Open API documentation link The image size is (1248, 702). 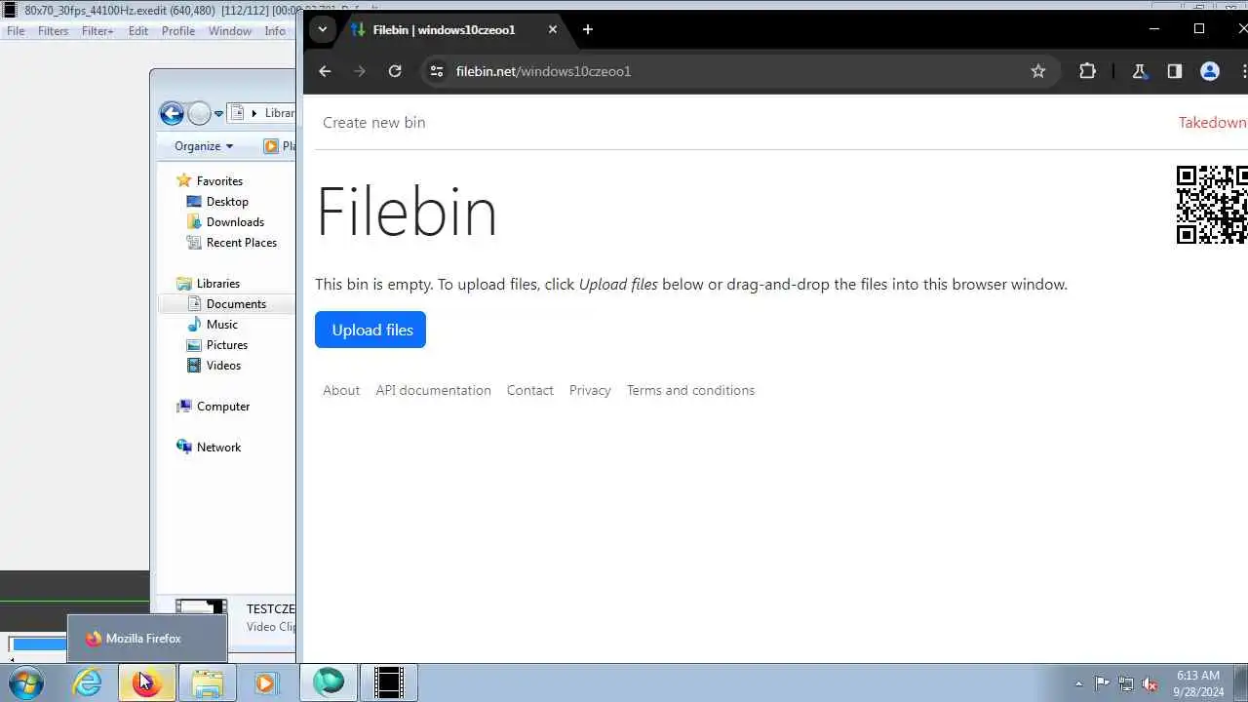click(434, 390)
